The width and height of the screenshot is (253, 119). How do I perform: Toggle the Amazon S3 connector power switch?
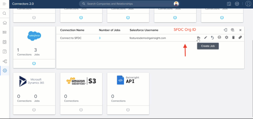[81, 110]
